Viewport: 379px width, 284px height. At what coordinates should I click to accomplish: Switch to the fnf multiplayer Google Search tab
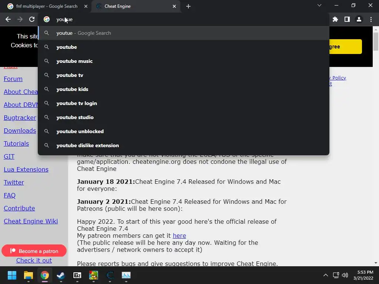point(47,6)
